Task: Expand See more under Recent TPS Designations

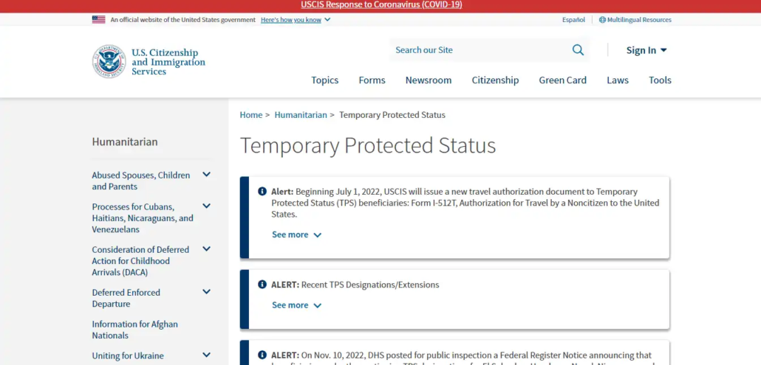Action: click(296, 305)
